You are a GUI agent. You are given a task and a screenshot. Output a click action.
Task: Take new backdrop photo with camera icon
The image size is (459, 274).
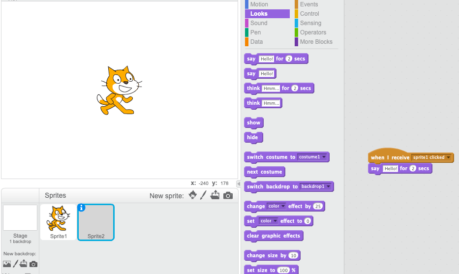pyautogui.click(x=33, y=264)
